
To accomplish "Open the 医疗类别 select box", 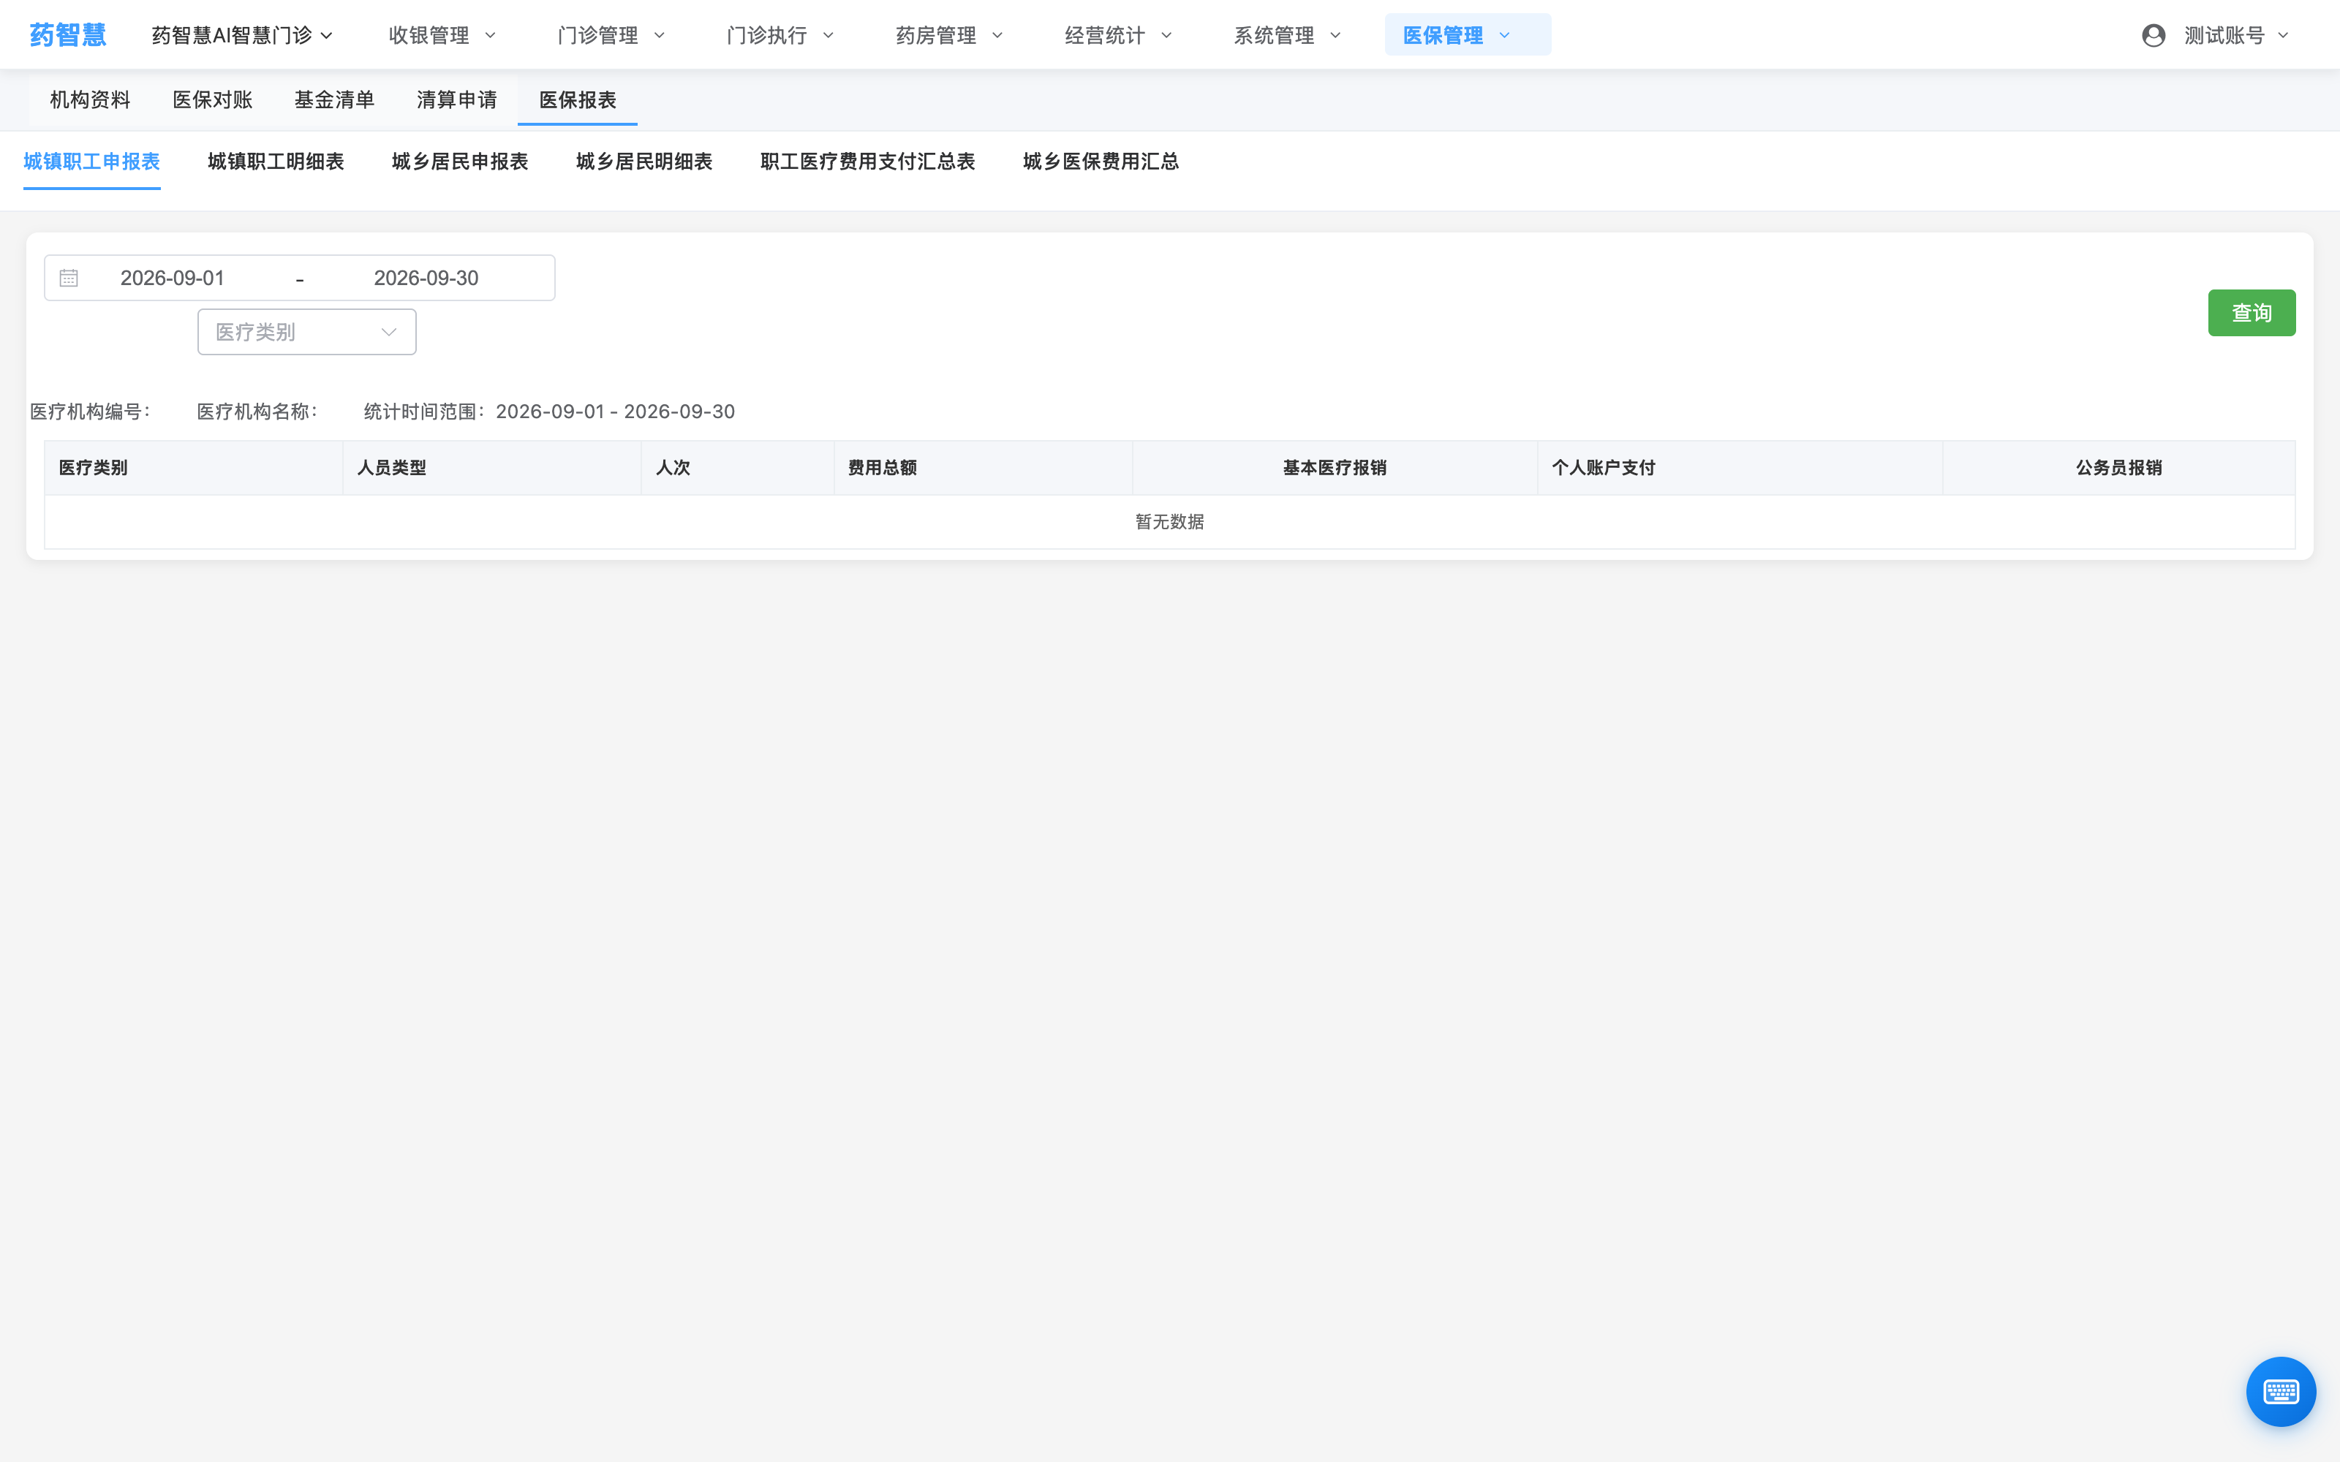I will click(306, 332).
